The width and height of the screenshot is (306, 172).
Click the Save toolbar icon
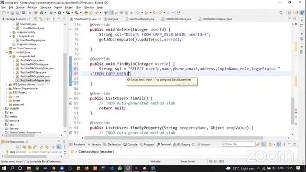[x=12, y=13]
